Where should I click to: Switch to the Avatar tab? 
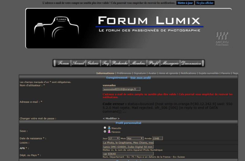[152, 73]
